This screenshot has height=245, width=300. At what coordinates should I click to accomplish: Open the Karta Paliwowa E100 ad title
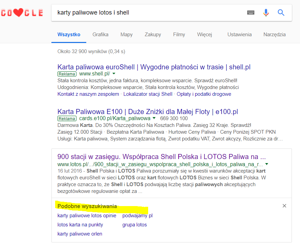pyautogui.click(x=148, y=112)
